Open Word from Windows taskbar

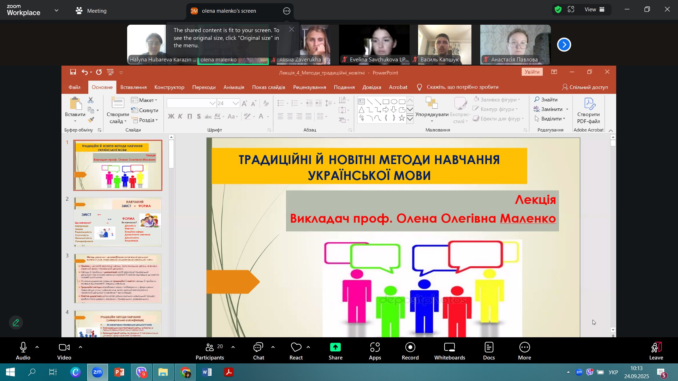pyautogui.click(x=207, y=372)
